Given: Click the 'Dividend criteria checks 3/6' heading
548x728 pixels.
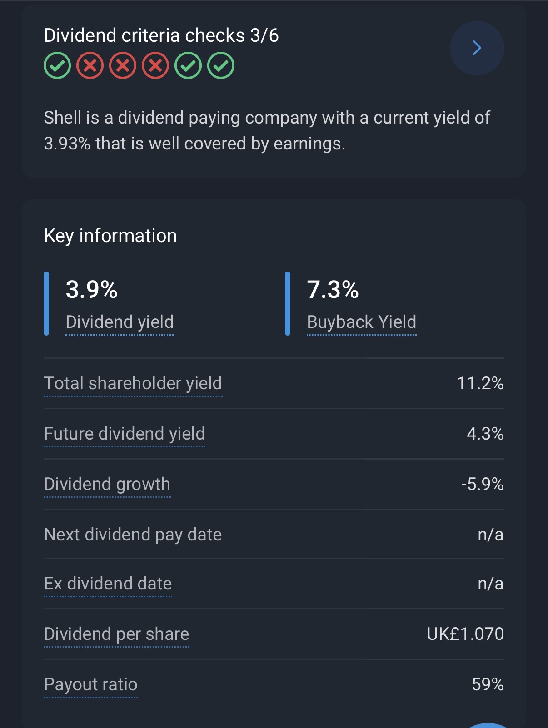Looking at the screenshot, I should 161,35.
